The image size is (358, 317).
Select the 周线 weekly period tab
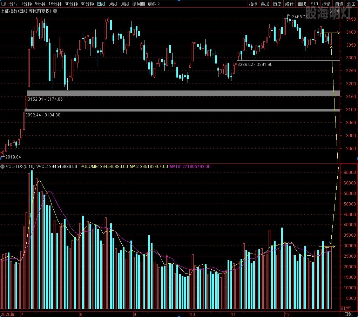point(113,4)
